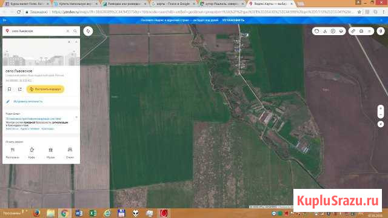Save the place with the bookmark icon
Viewport: 388px width, 218px height.
pyautogui.click(x=10, y=89)
